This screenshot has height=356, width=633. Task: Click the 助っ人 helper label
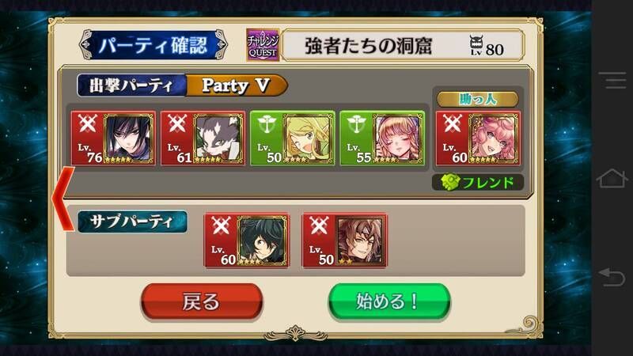click(x=478, y=100)
